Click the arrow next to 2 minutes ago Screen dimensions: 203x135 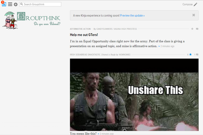[159, 46]
